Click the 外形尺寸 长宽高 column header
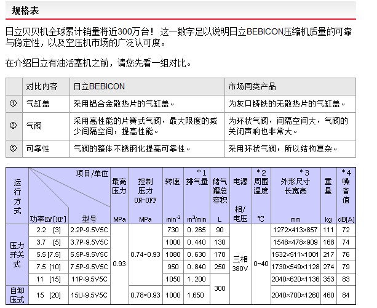Image resolution: width=377 pixels, height=308 pixels. click(x=296, y=196)
